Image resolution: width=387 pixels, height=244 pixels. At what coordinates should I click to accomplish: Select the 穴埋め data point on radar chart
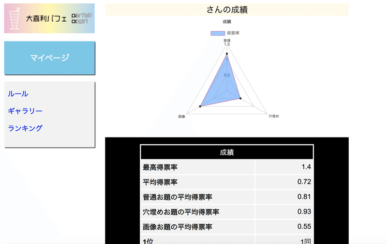click(240, 98)
